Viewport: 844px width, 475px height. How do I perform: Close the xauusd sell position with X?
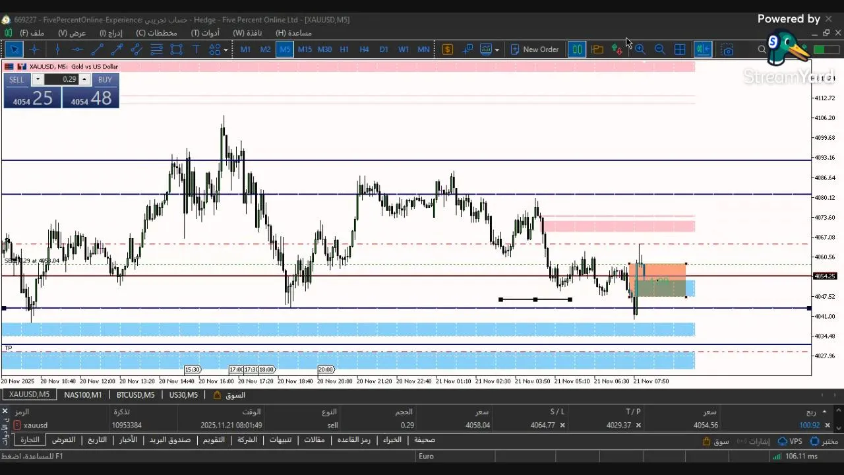point(828,426)
